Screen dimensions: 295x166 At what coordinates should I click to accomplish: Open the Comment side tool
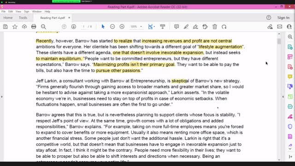[x=290, y=77]
